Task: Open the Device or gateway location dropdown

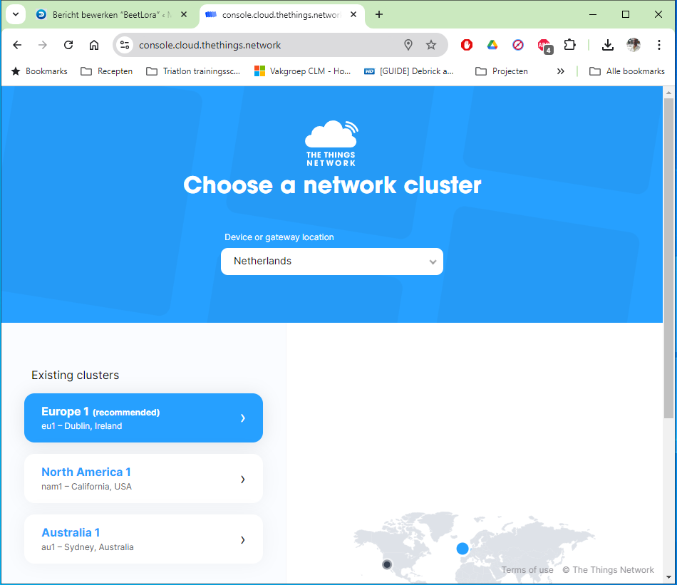Action: (331, 262)
